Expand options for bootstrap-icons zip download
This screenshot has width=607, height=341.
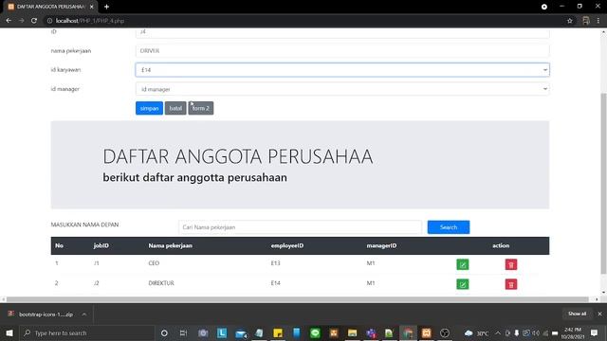[x=84, y=314]
